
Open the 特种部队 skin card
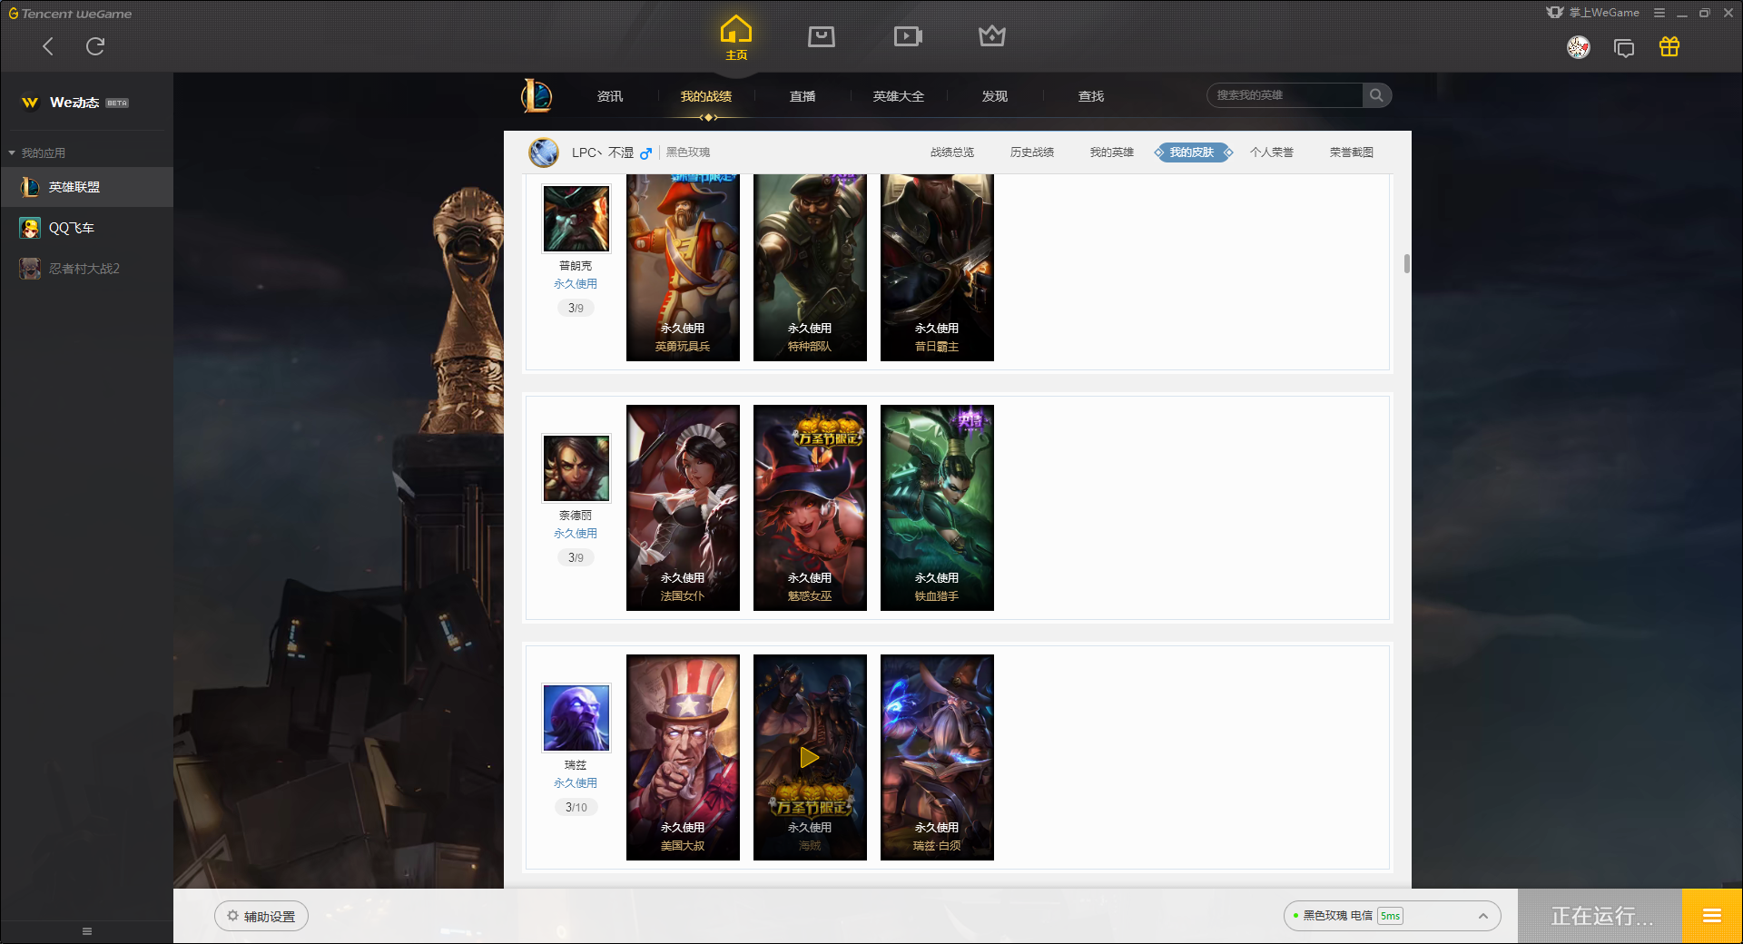click(810, 268)
